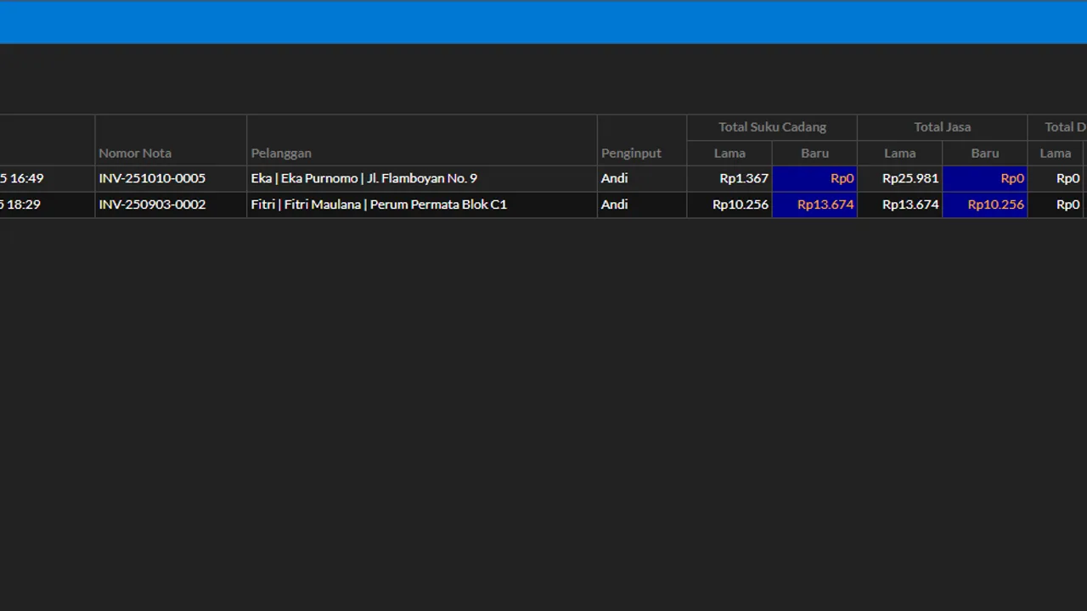
Task: Select the Rp25.981 old service total cell
Action: click(x=900, y=179)
